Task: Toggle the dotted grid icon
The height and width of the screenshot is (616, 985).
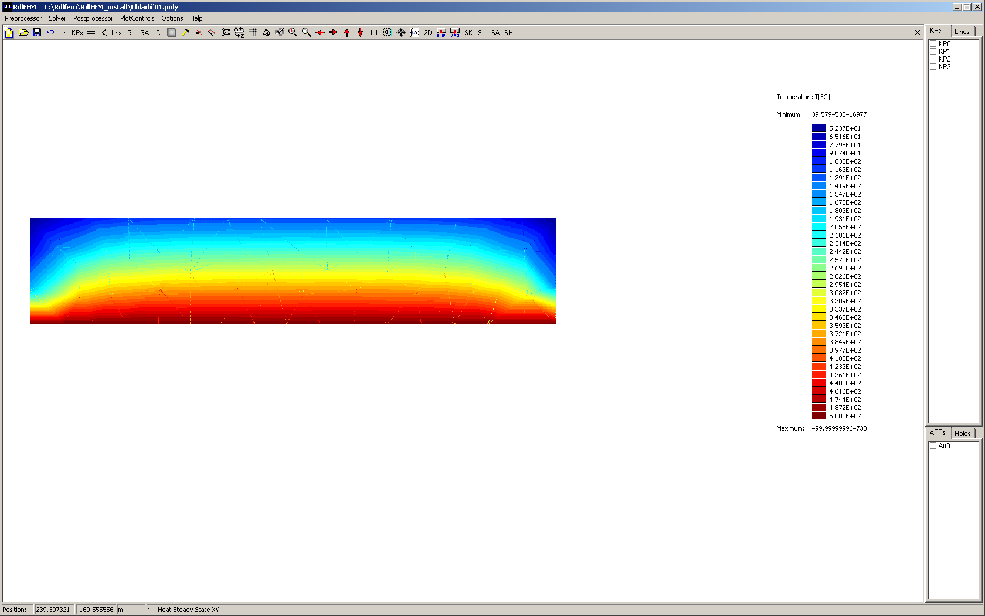Action: 253,33
